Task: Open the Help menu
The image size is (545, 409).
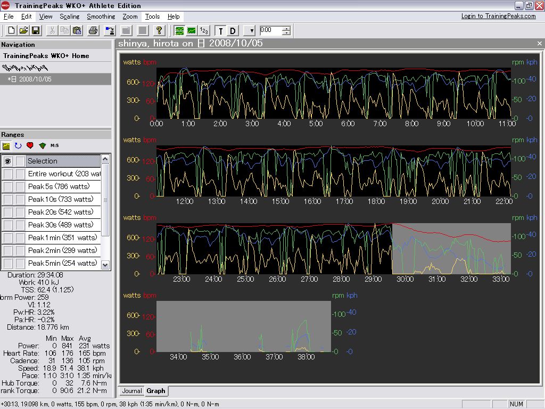Action: click(x=174, y=17)
